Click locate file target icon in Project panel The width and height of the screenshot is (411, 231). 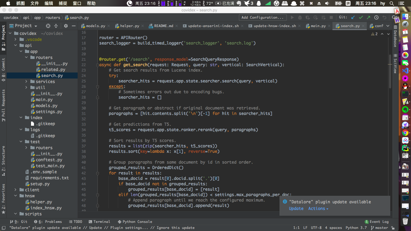tap(48, 26)
